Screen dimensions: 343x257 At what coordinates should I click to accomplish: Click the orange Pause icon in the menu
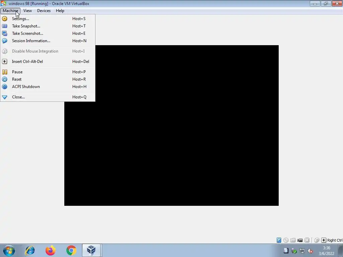[5, 72]
